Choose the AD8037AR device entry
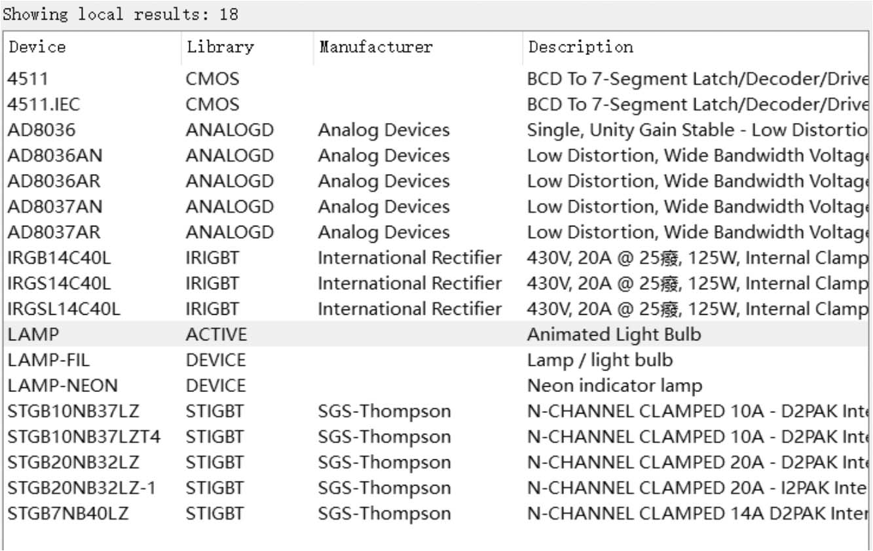The image size is (873, 551). pos(54,232)
